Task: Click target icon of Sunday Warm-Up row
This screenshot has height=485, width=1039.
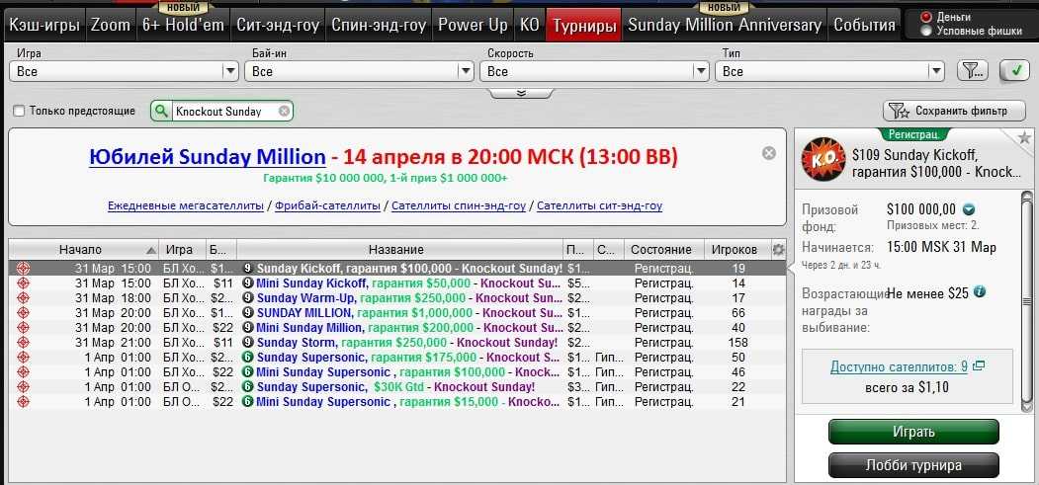Action: [23, 297]
